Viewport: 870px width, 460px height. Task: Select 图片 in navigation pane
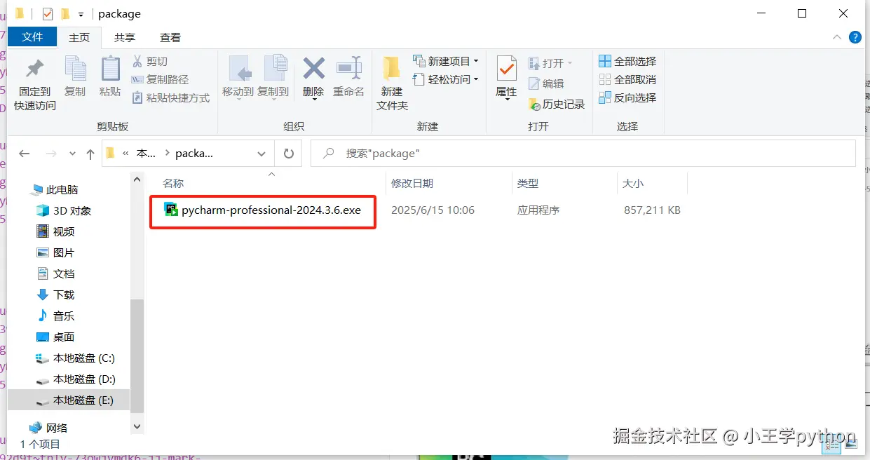pyautogui.click(x=64, y=252)
